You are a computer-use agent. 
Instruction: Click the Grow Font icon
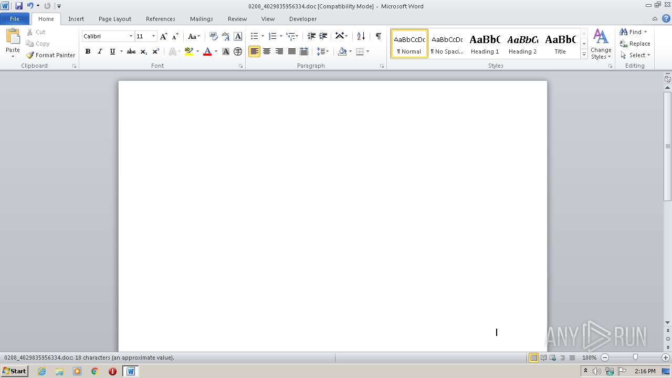[x=164, y=36]
